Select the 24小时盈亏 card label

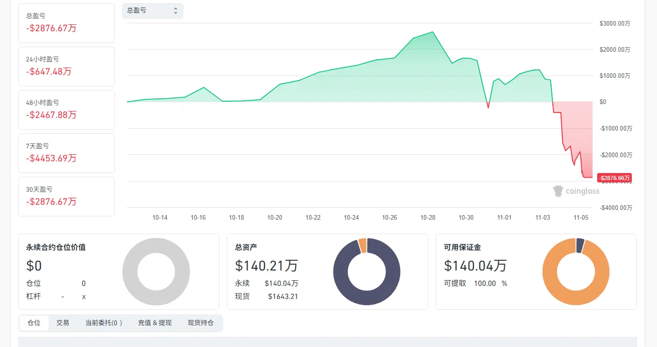(x=42, y=59)
